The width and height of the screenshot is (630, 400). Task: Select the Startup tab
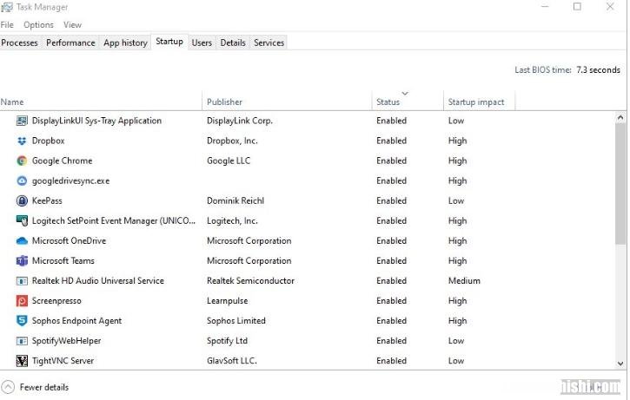pyautogui.click(x=169, y=42)
